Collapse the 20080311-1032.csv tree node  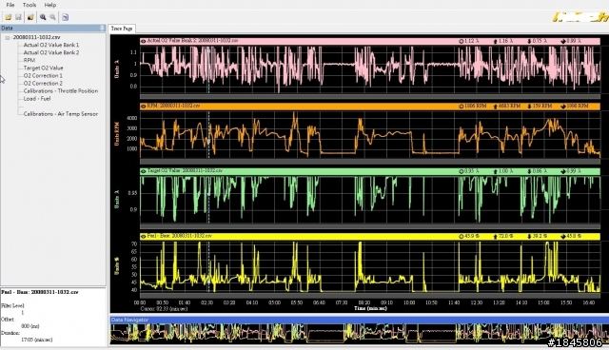7,38
